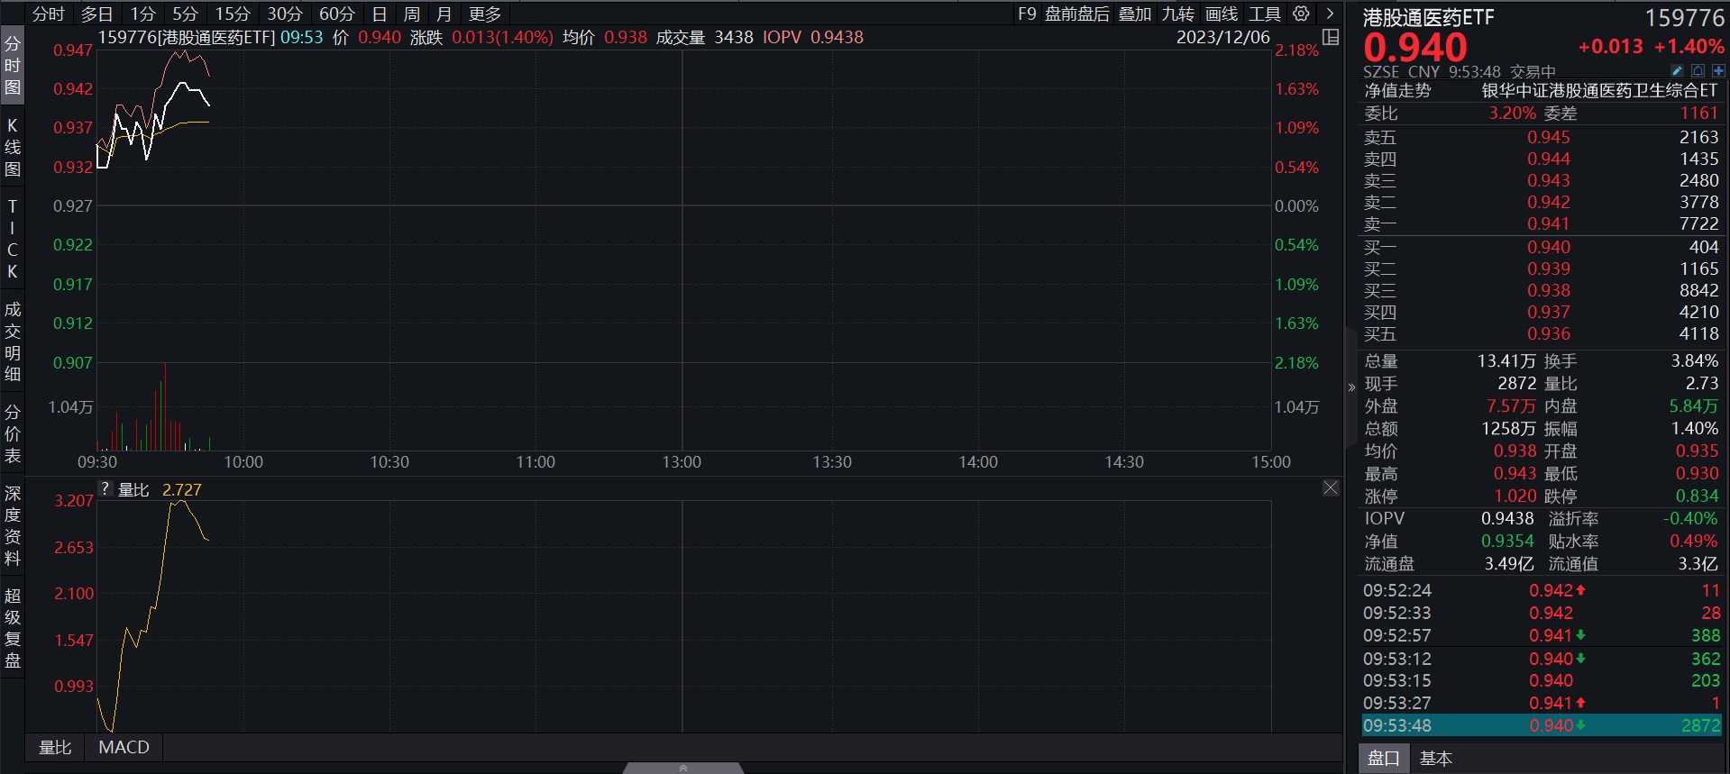This screenshot has height=774, width=1730.
Task: Switch to 分时 timeframe
Action: click(x=49, y=14)
